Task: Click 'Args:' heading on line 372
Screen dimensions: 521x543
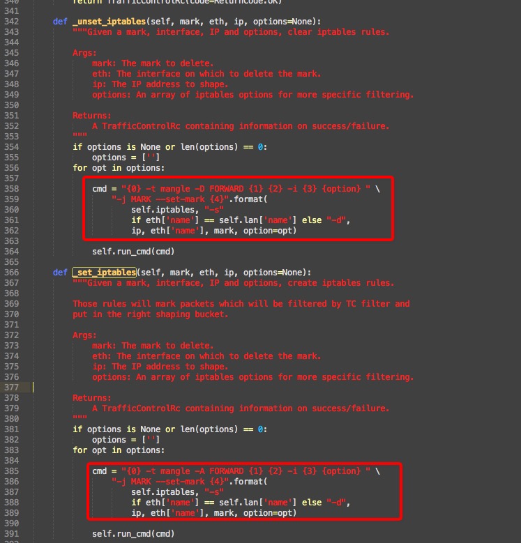Action: coord(84,335)
